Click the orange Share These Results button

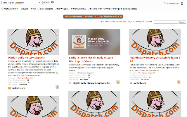coord(93,16)
